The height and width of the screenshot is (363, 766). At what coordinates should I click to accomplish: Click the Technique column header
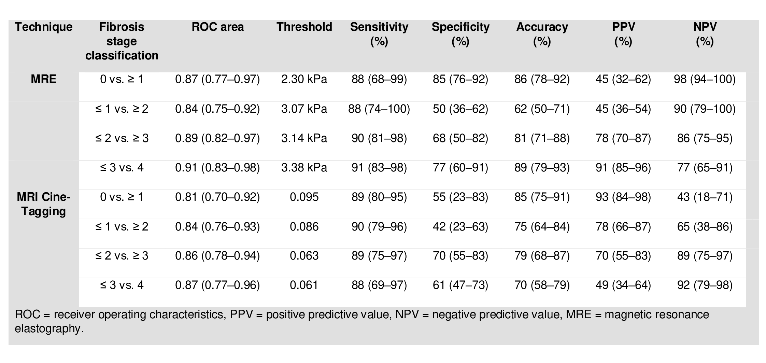[44, 27]
